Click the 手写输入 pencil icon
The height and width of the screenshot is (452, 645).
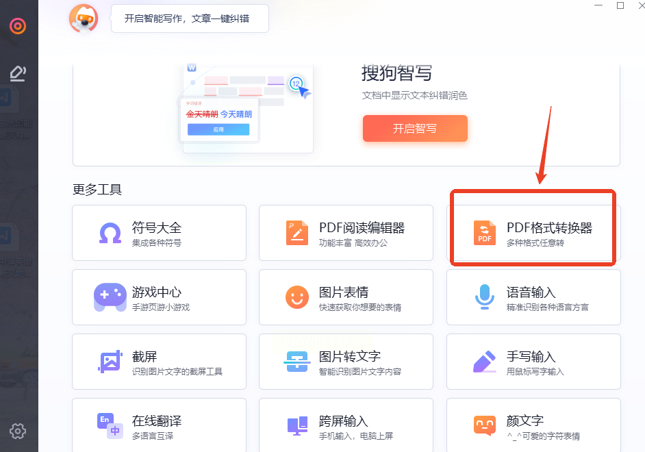pos(485,362)
